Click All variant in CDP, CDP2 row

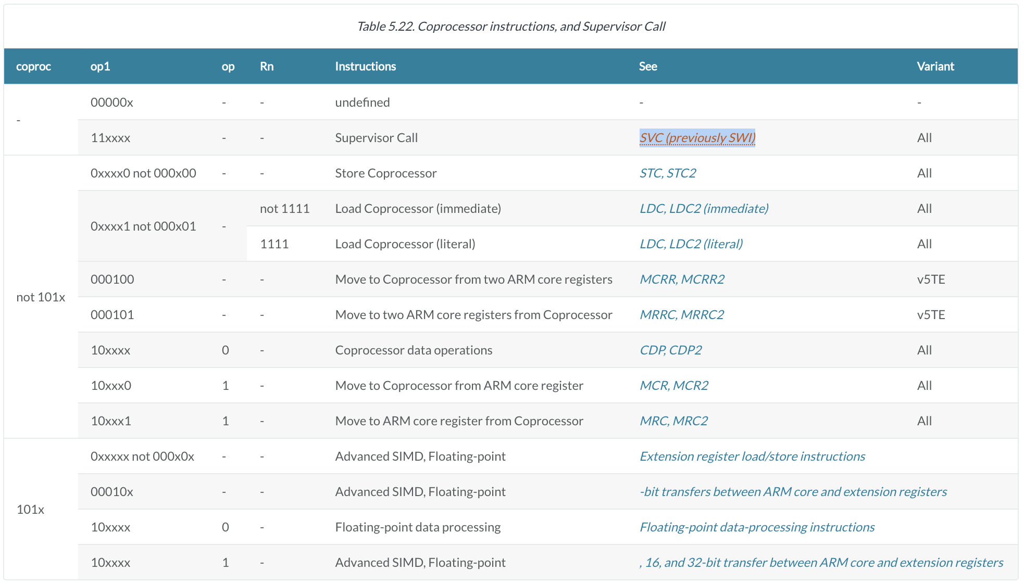pyautogui.click(x=925, y=350)
